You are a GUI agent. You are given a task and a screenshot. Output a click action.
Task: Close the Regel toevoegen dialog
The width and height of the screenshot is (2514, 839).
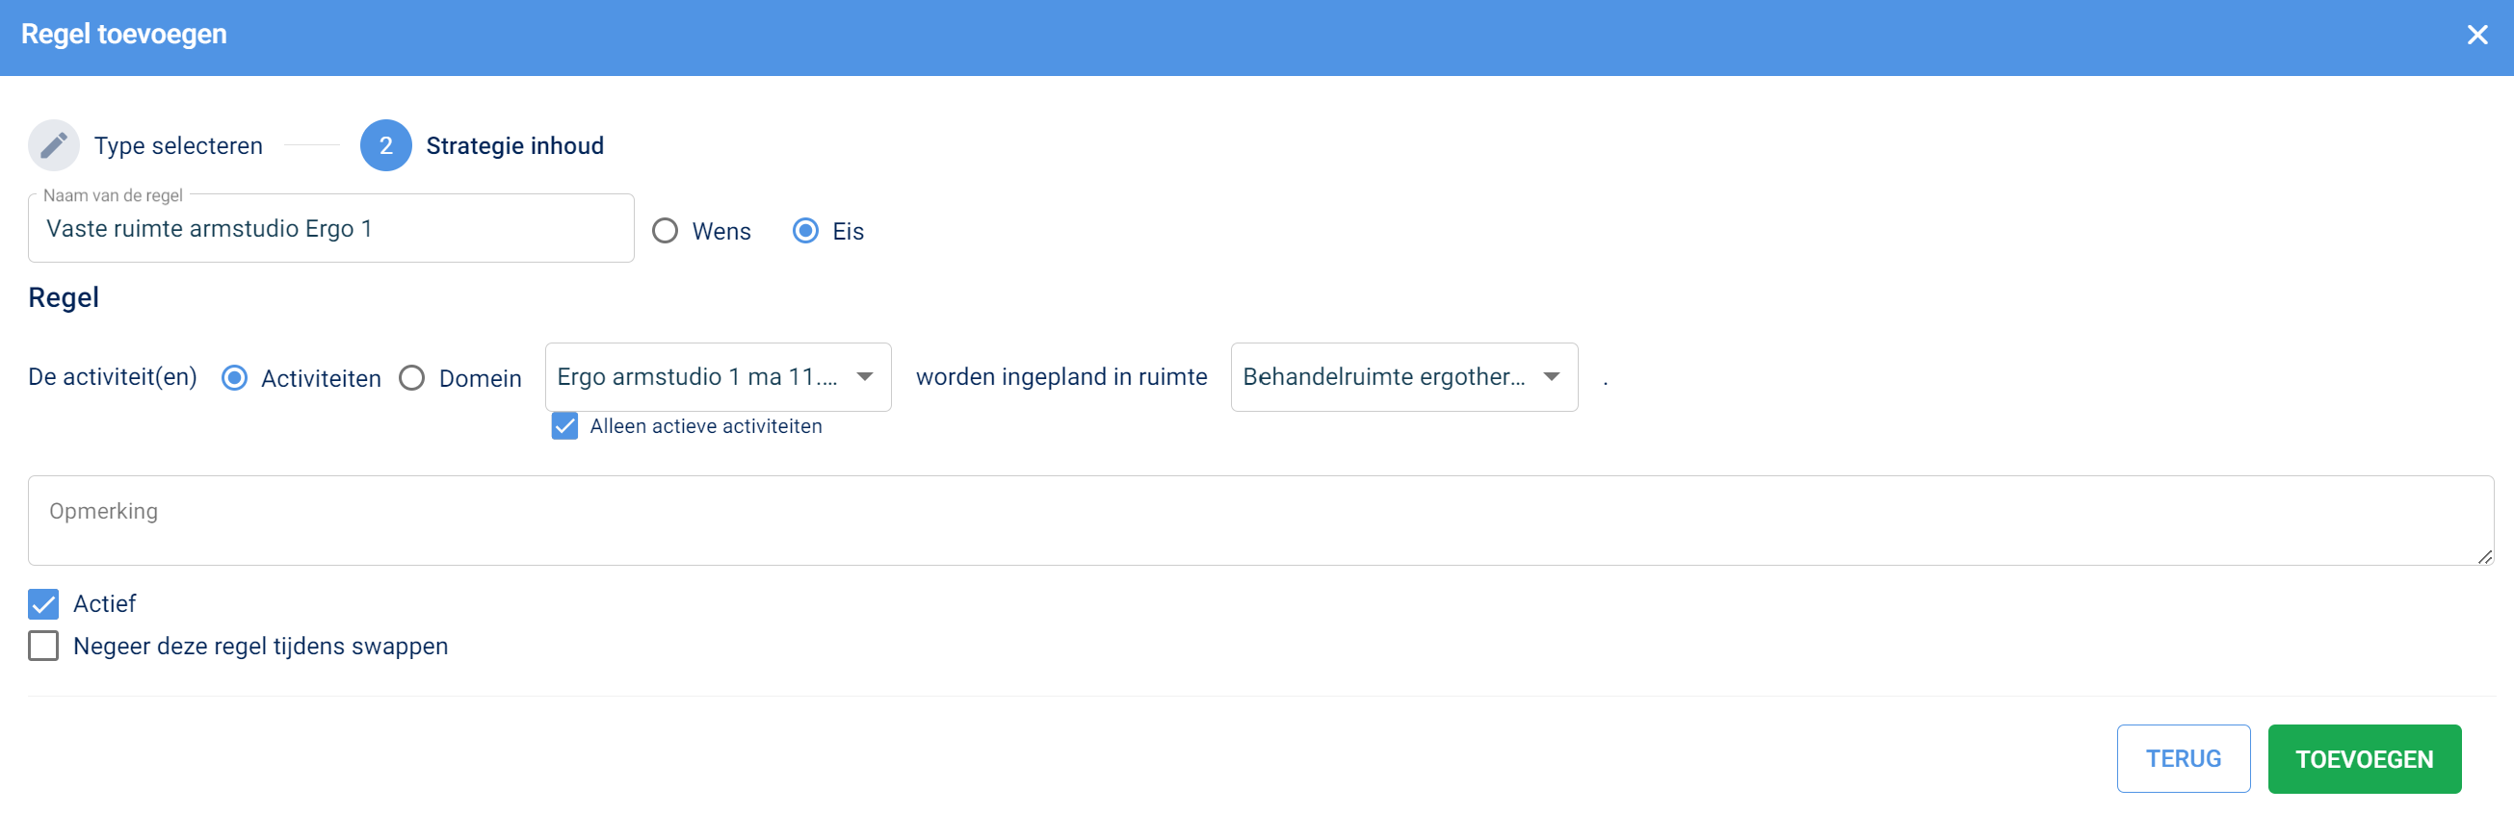pos(2476,35)
